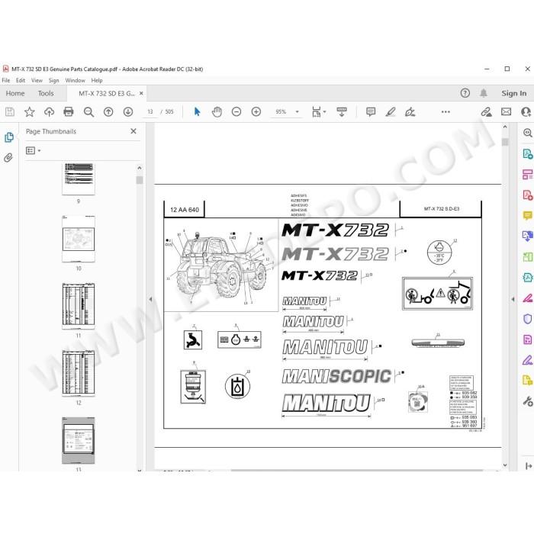Image resolution: width=534 pixels, height=534 pixels.
Task: Toggle the Attachments paperclip panel
Action: (8, 157)
